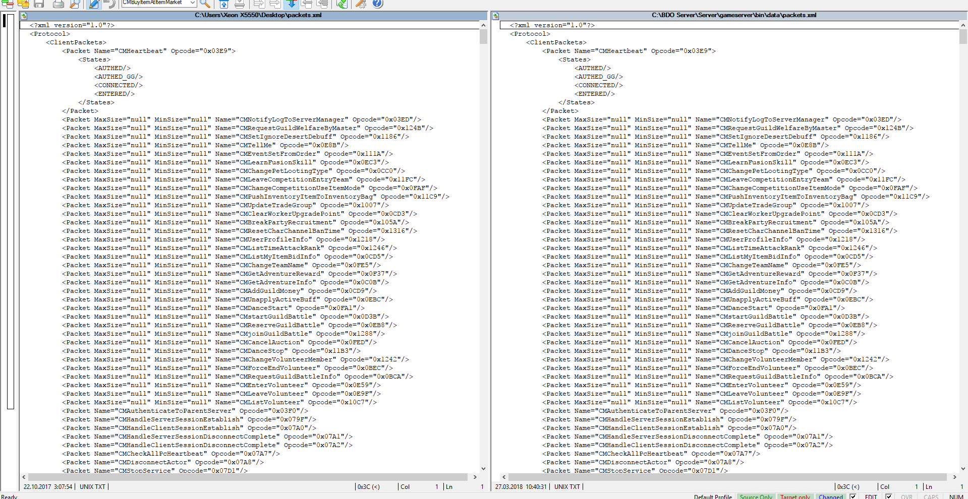This screenshot has width=968, height=499.
Task: Click the left pane file icon beside packets.xml path
Action: 24,16
